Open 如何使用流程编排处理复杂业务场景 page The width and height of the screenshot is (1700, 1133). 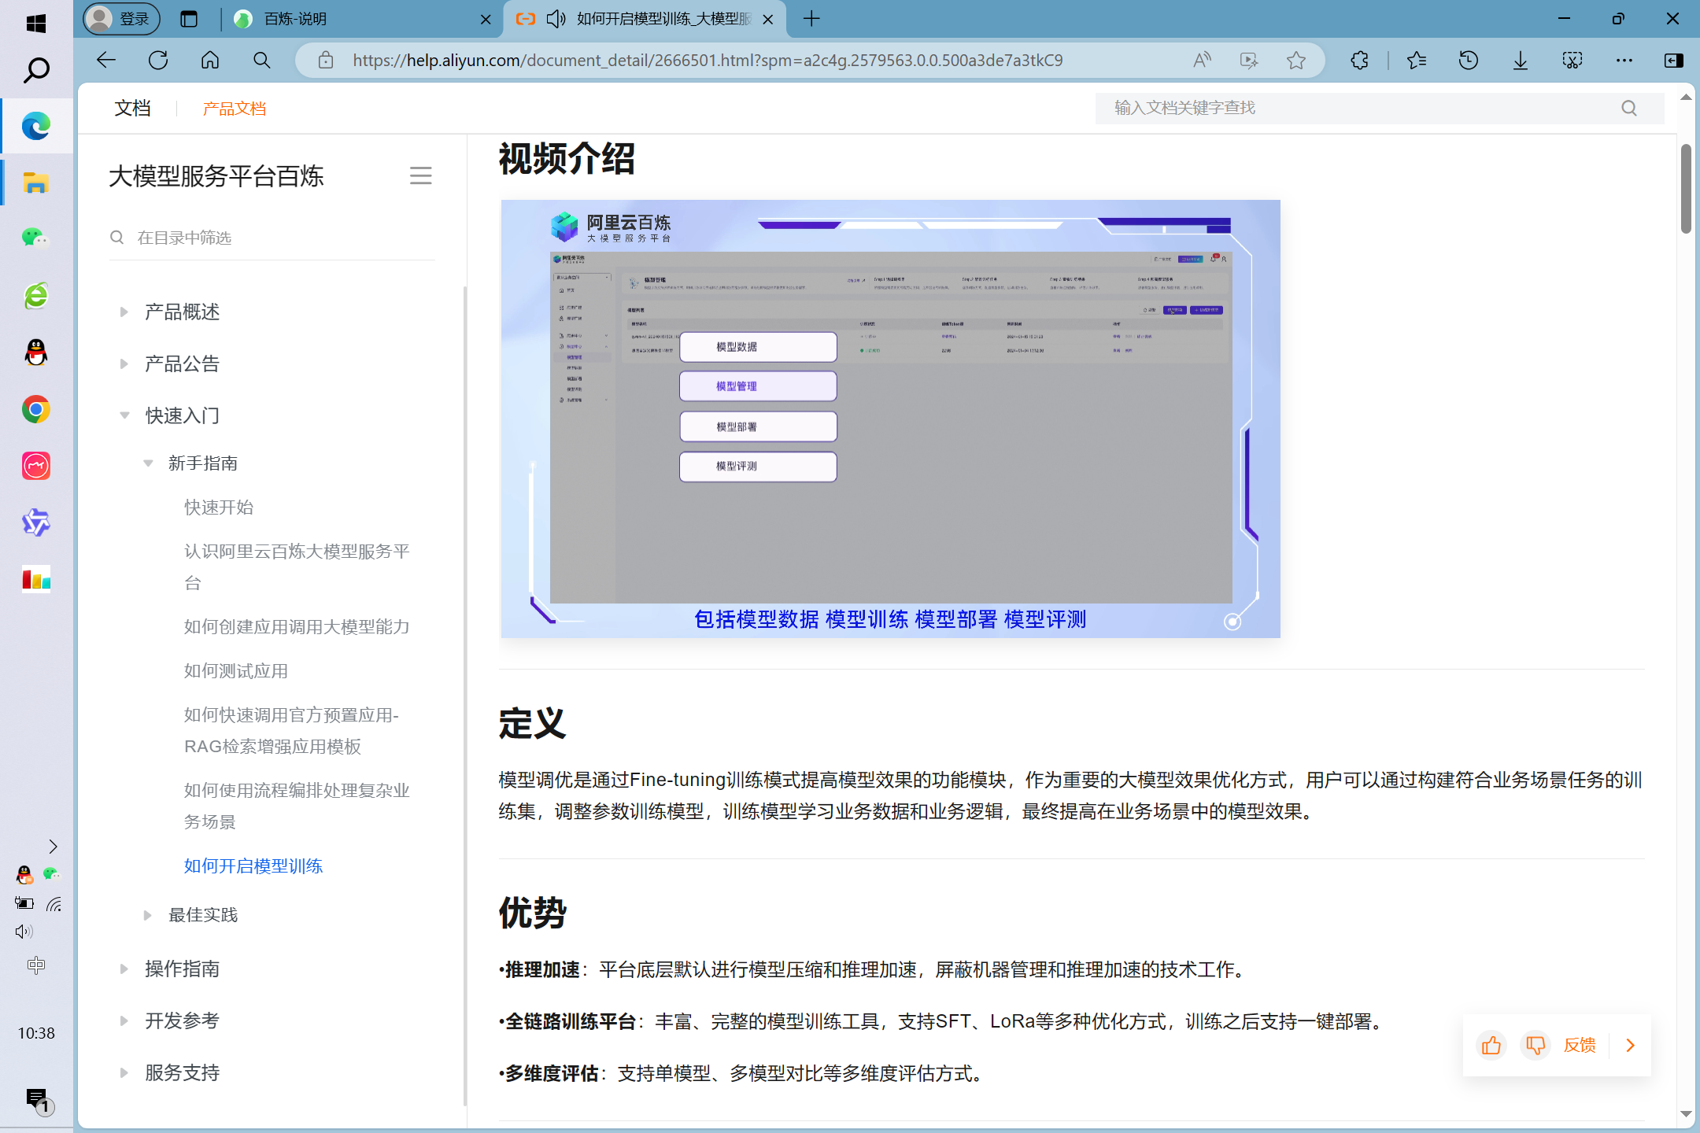[x=297, y=806]
